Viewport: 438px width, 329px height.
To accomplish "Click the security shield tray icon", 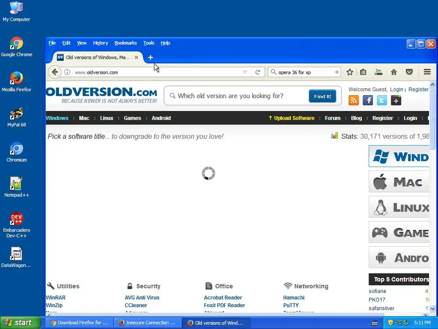I will pyautogui.click(x=390, y=323).
